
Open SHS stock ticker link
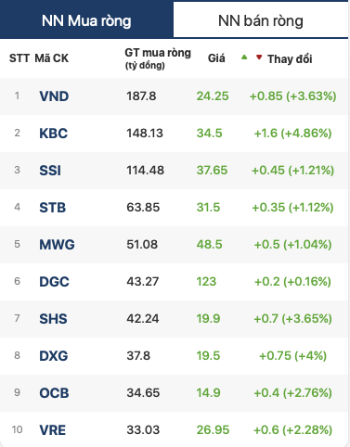coord(53,319)
